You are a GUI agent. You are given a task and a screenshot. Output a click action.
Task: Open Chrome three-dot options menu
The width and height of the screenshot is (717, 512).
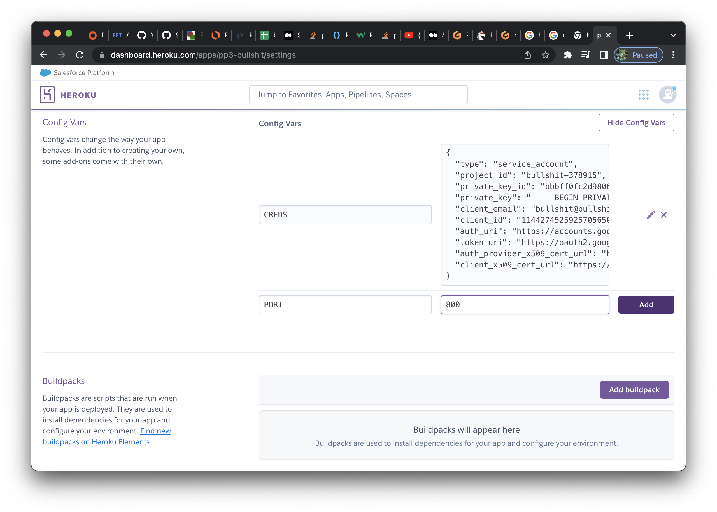pos(673,55)
